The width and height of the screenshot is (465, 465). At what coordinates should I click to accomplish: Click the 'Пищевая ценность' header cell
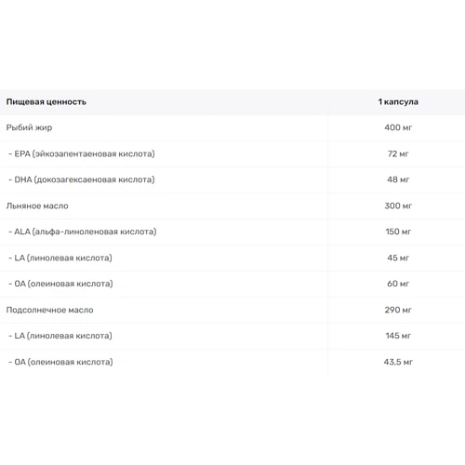[46, 102]
